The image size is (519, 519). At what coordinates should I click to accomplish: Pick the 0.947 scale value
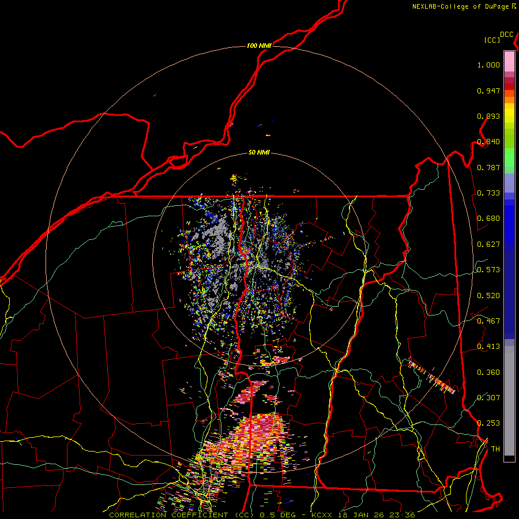tap(488, 91)
